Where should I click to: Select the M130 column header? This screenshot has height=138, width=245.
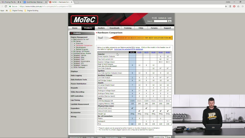click(x=132, y=52)
